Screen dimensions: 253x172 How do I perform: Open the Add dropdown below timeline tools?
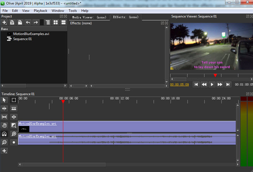[5, 151]
